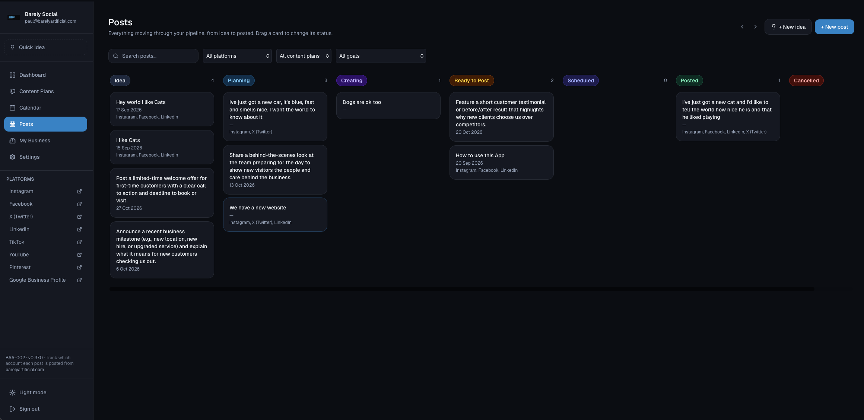Image resolution: width=864 pixels, height=420 pixels.
Task: Open the 'We have a new website' card
Action: [x=275, y=215]
